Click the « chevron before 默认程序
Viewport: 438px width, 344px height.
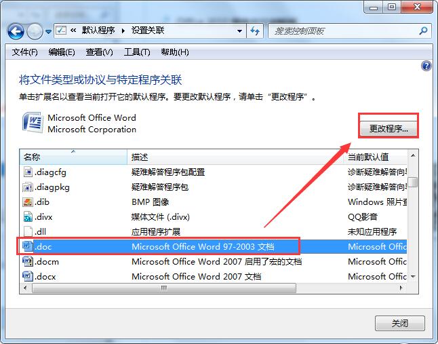point(73,30)
